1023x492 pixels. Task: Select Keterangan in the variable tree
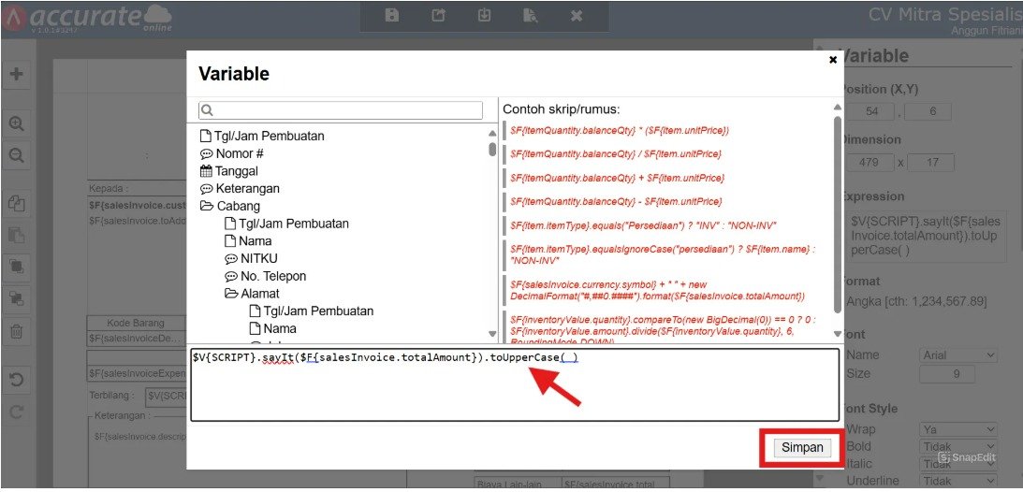click(240, 188)
